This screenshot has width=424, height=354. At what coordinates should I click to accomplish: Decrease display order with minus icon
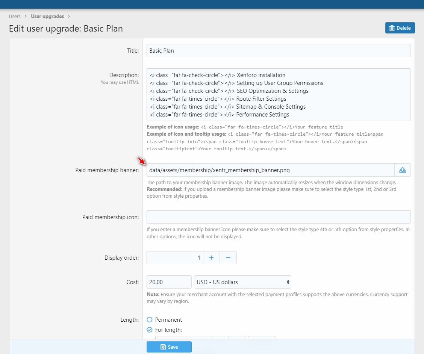(228, 258)
